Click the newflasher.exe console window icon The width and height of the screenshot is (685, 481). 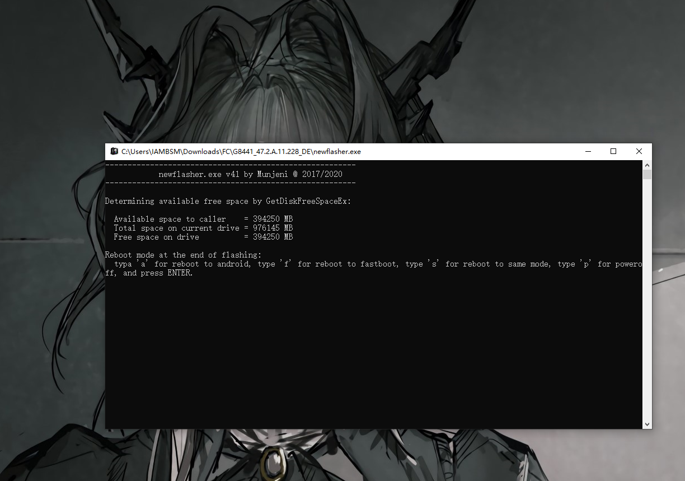coord(114,151)
